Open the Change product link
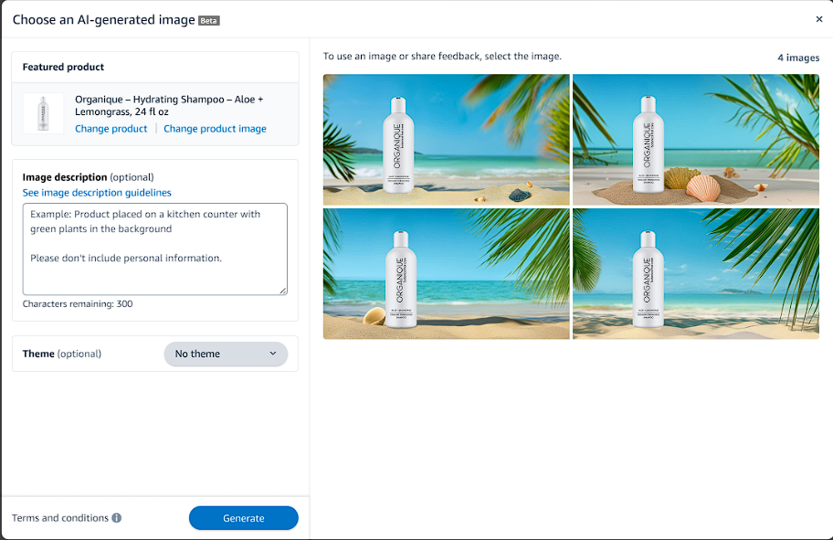Viewport: 833px width, 540px height. pos(111,129)
